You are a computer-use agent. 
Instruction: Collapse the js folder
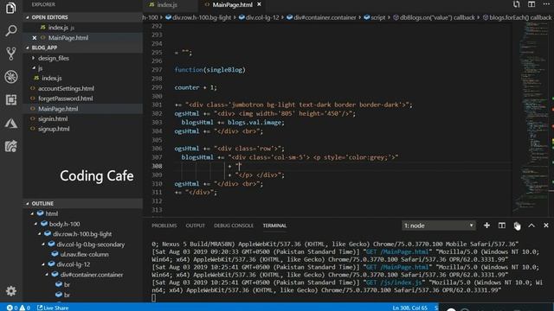click(33, 68)
